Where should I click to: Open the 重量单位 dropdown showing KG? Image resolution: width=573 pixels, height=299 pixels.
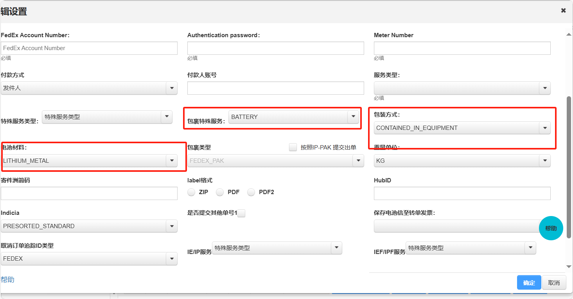[462, 160]
